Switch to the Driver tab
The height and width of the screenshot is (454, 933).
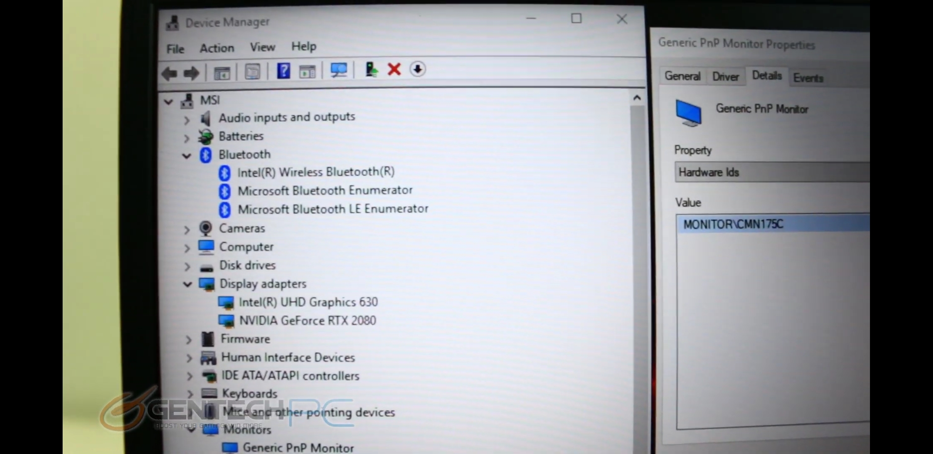coord(725,77)
